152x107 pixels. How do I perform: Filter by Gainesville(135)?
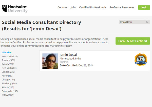tap(10, 91)
